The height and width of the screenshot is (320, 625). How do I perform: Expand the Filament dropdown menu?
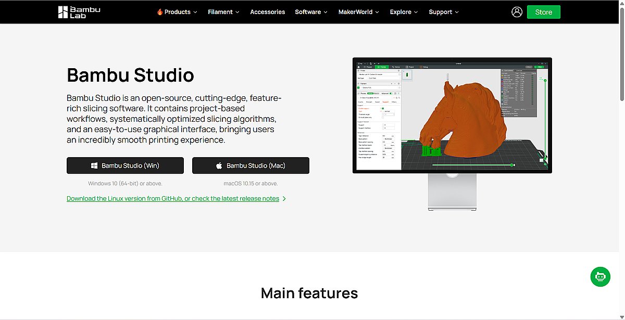(223, 12)
